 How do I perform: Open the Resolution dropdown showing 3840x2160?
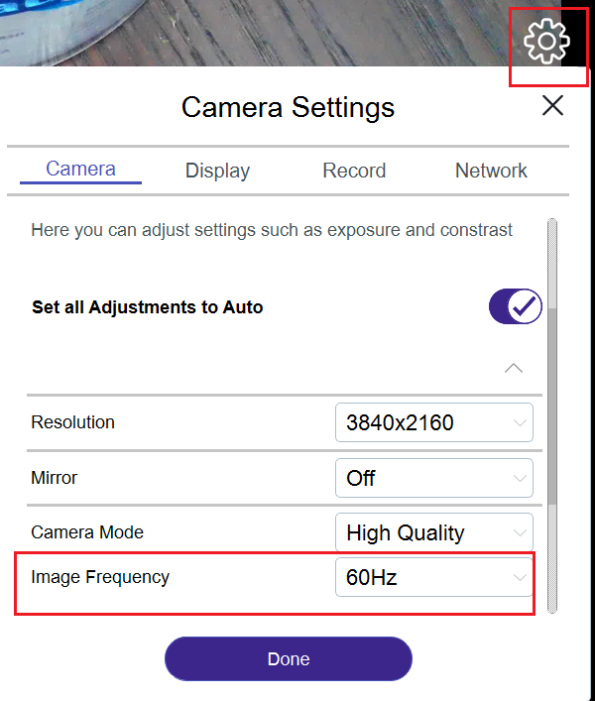pos(433,422)
